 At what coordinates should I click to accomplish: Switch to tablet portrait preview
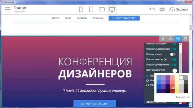(x=91, y=9)
